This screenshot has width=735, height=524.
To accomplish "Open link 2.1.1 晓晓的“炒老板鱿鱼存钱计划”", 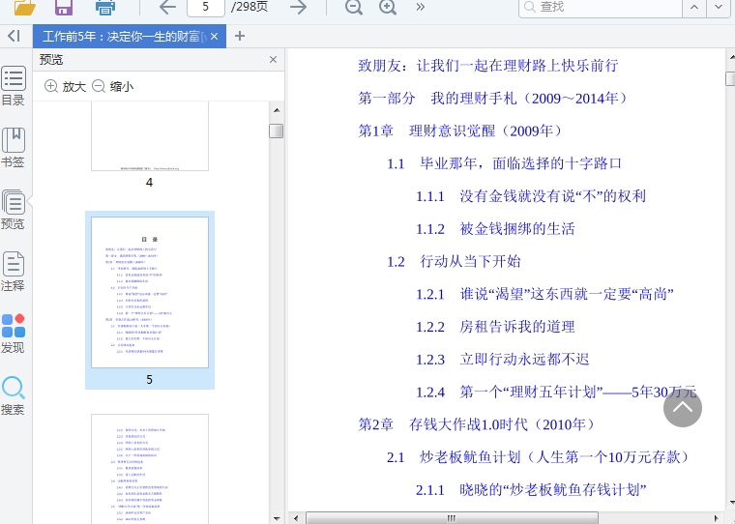I will click(531, 490).
